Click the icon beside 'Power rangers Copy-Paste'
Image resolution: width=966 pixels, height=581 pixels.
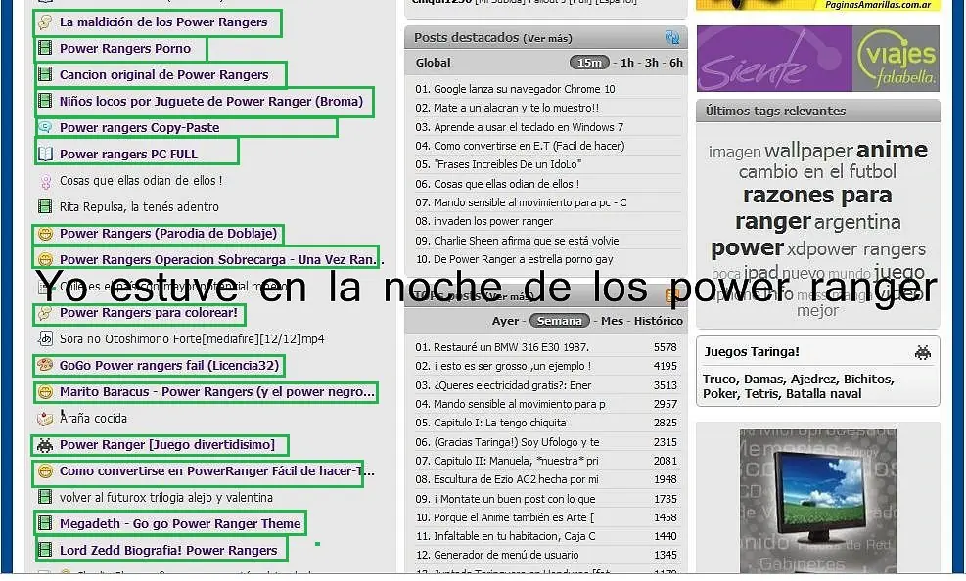(45, 127)
